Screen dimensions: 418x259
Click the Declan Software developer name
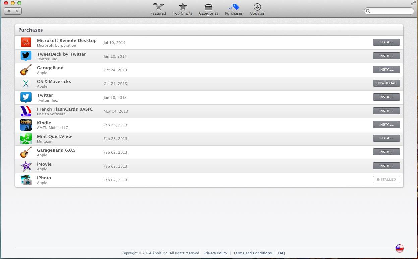coord(51,114)
